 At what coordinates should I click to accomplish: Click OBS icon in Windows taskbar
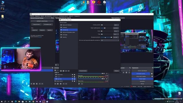[44, 102]
